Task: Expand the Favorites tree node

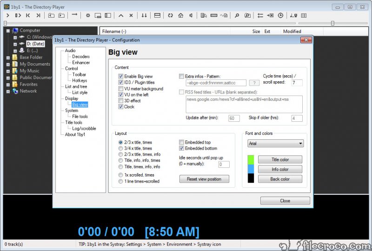Action: click(8, 85)
